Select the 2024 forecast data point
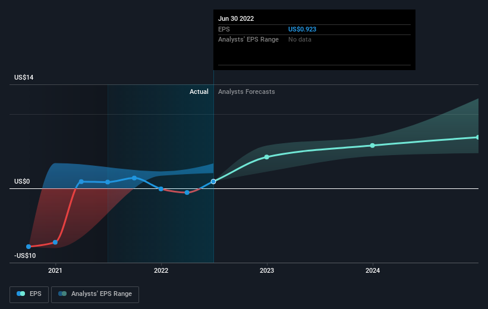488x309 pixels. (372, 146)
